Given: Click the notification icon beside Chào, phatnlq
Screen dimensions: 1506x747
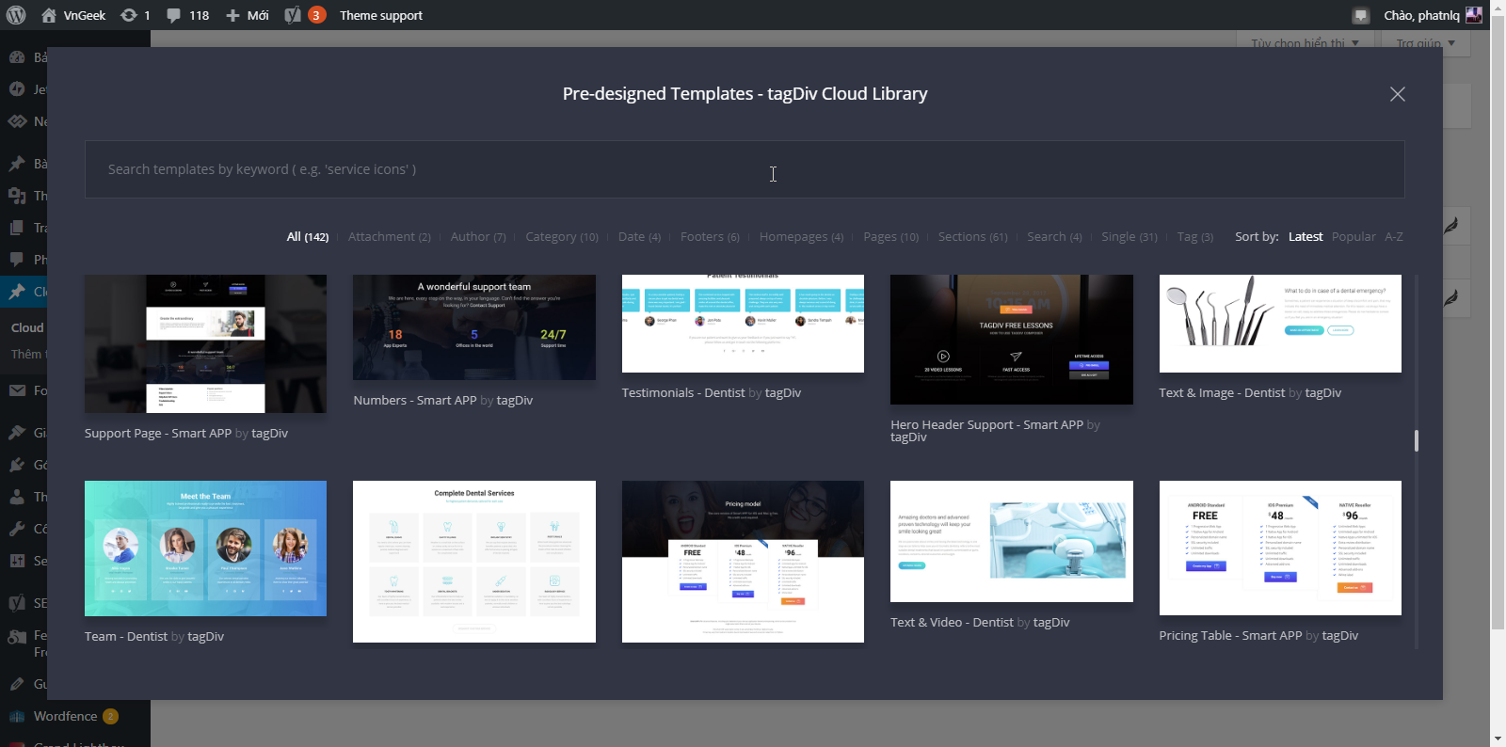Looking at the screenshot, I should click(1360, 15).
